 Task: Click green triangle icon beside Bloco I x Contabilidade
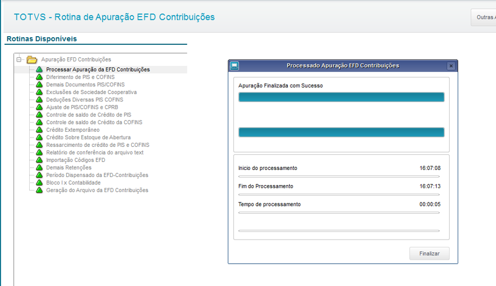39,182
